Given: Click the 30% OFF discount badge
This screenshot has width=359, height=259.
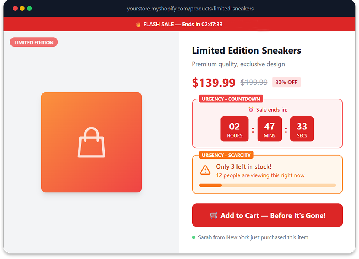Looking at the screenshot, I should [286, 82].
